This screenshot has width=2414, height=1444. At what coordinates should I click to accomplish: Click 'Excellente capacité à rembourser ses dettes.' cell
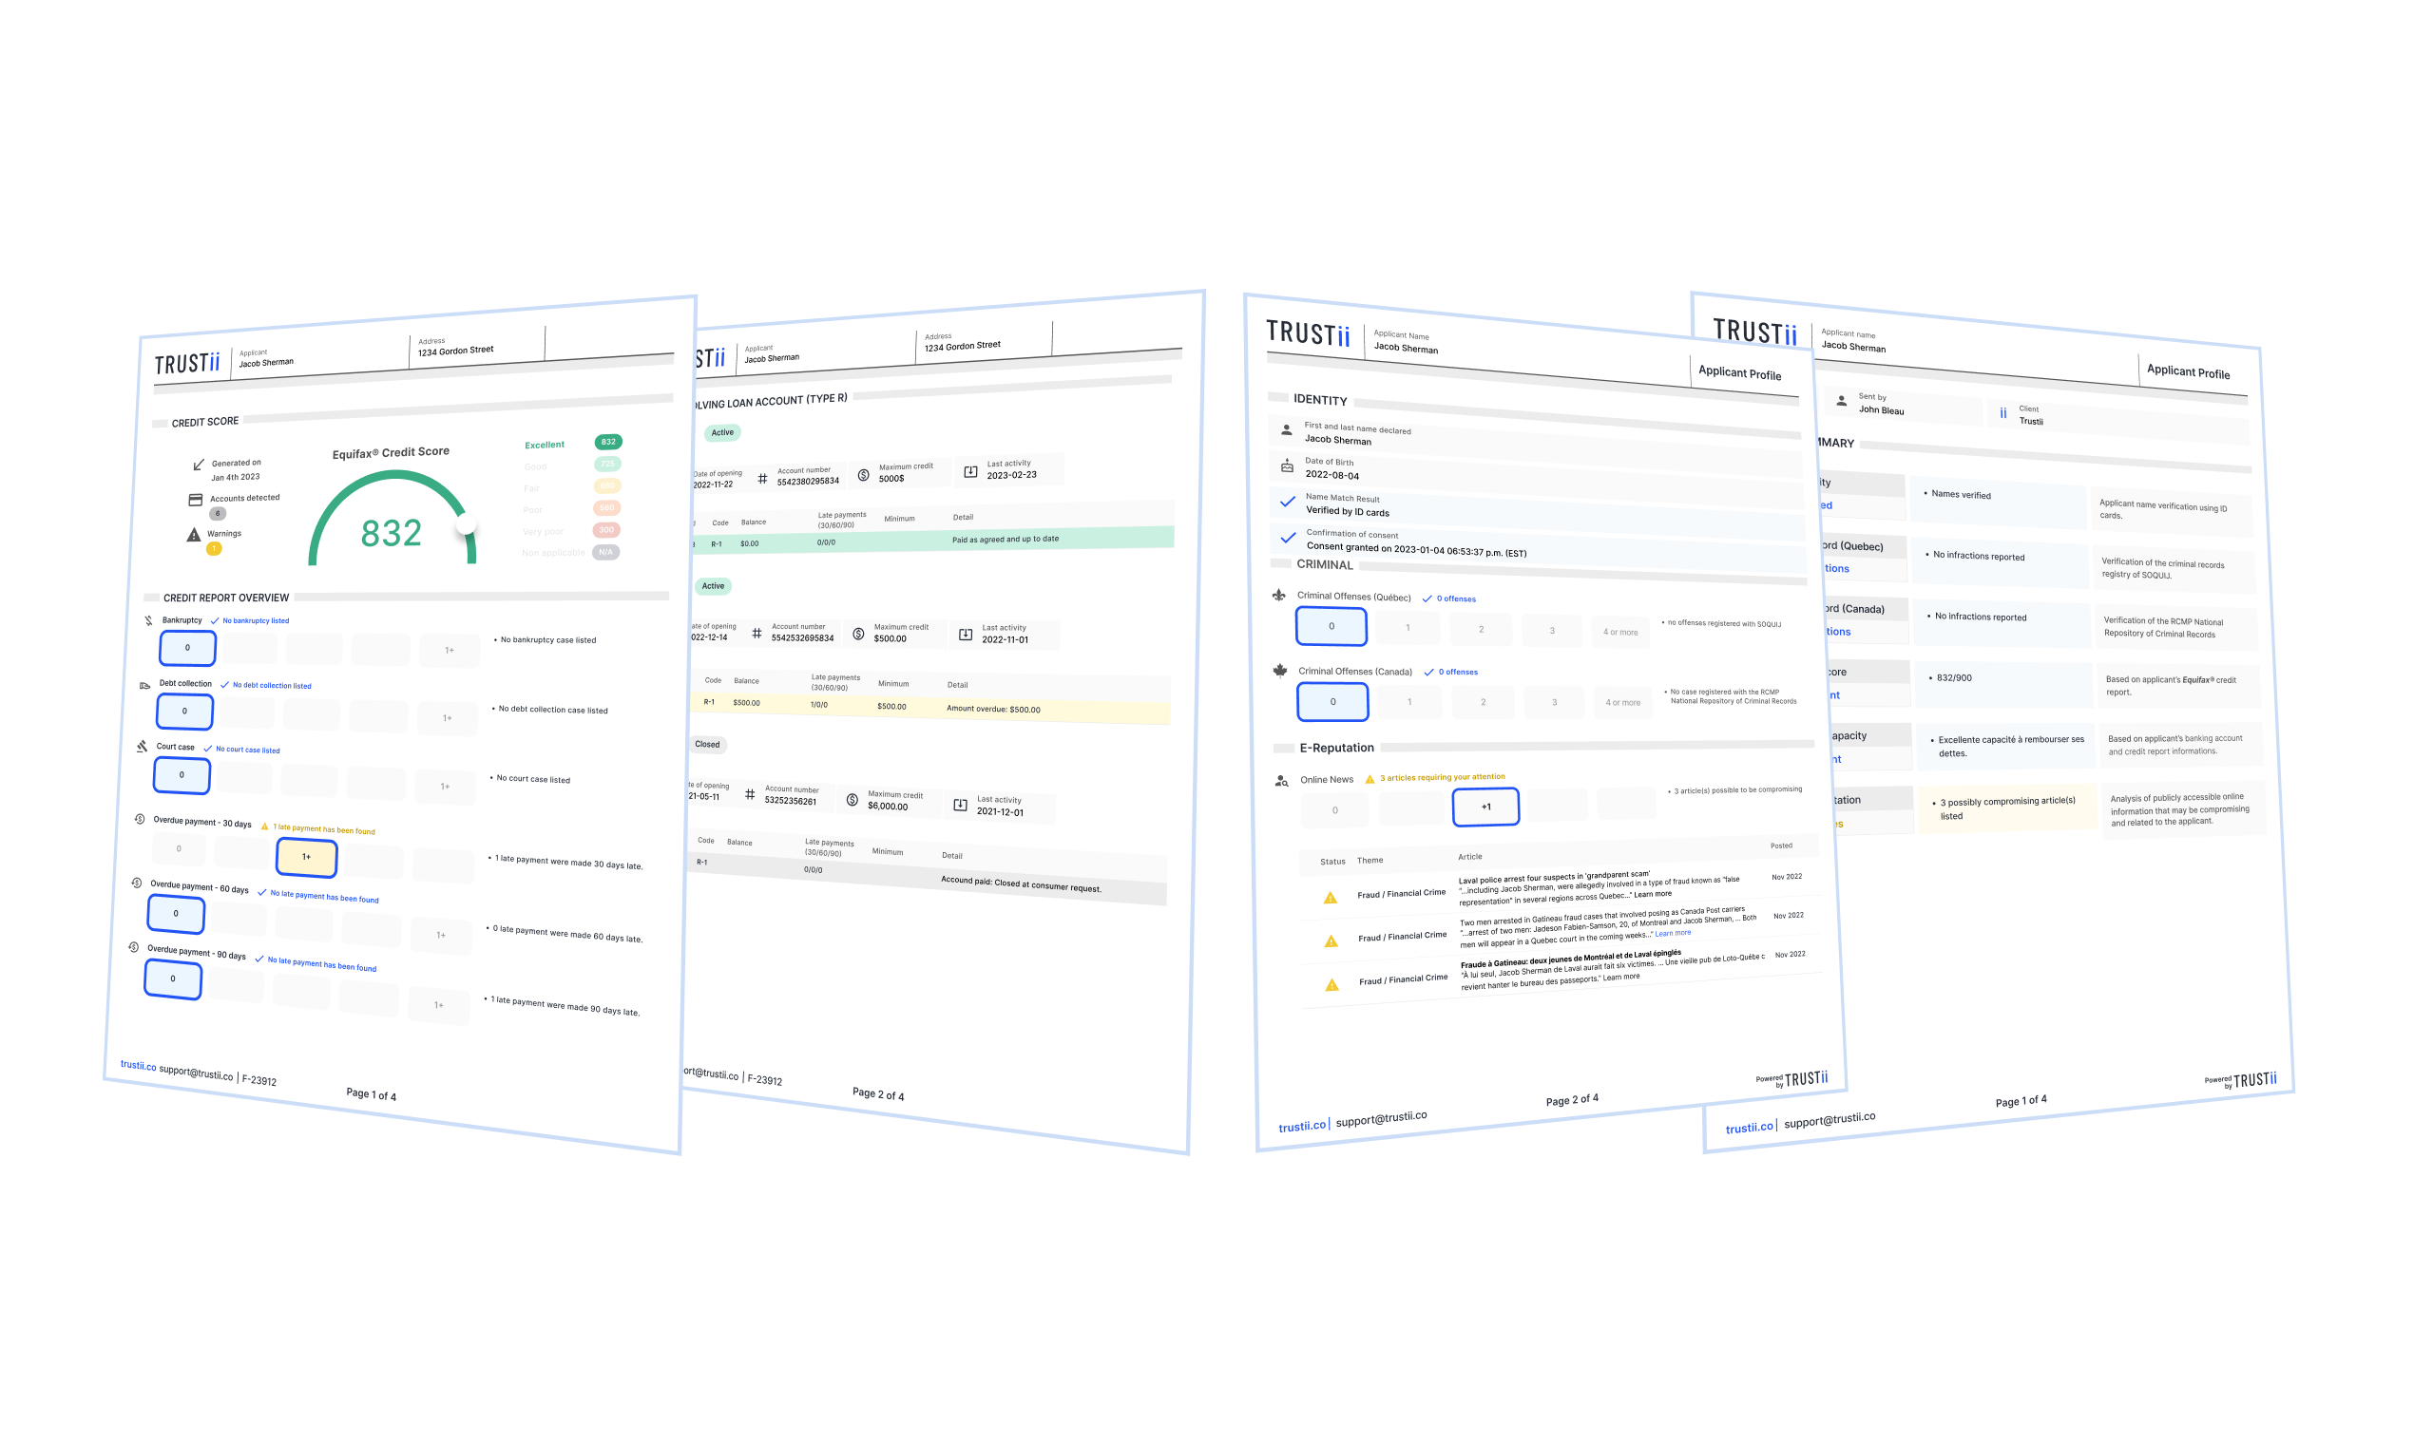pyautogui.click(x=2005, y=747)
